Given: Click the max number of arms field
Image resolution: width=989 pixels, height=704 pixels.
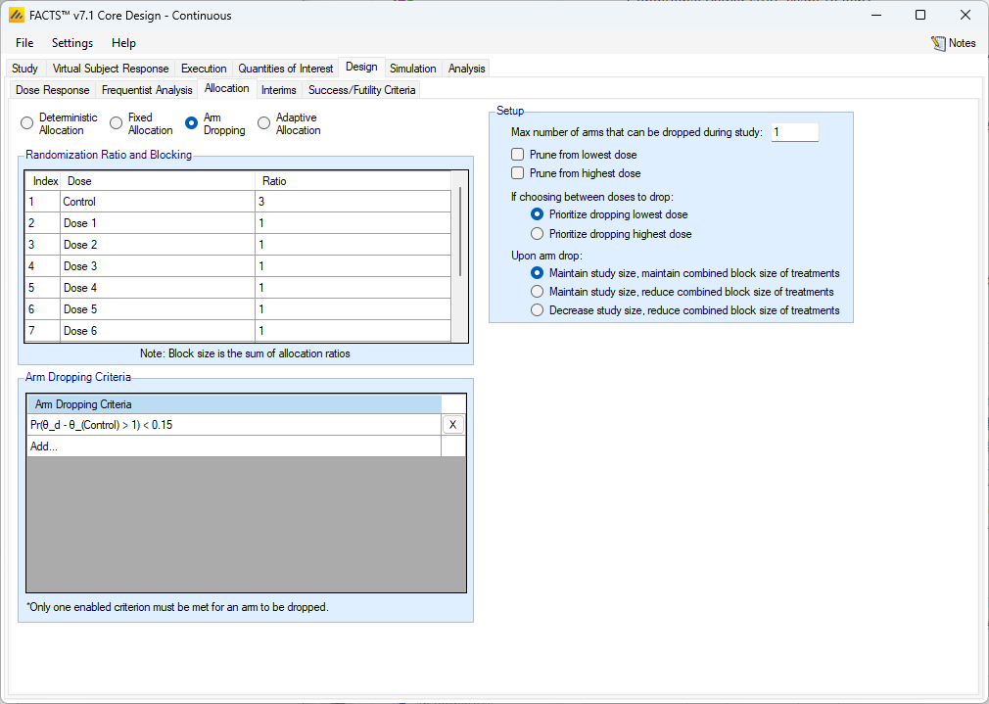Looking at the screenshot, I should 793,132.
